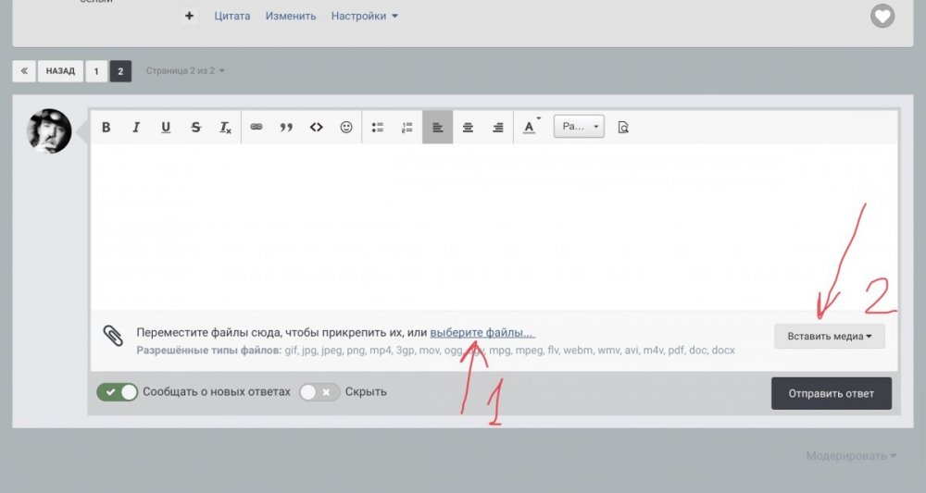The width and height of the screenshot is (926, 493).
Task: Toggle bold text formatting
Action: [106, 128]
